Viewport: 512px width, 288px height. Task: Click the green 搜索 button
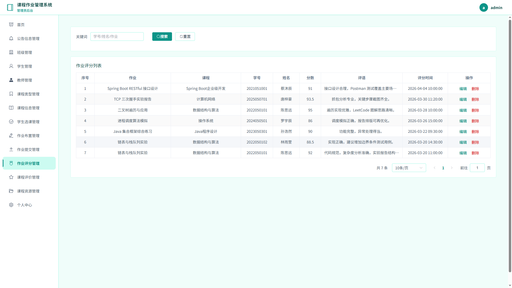point(162,37)
